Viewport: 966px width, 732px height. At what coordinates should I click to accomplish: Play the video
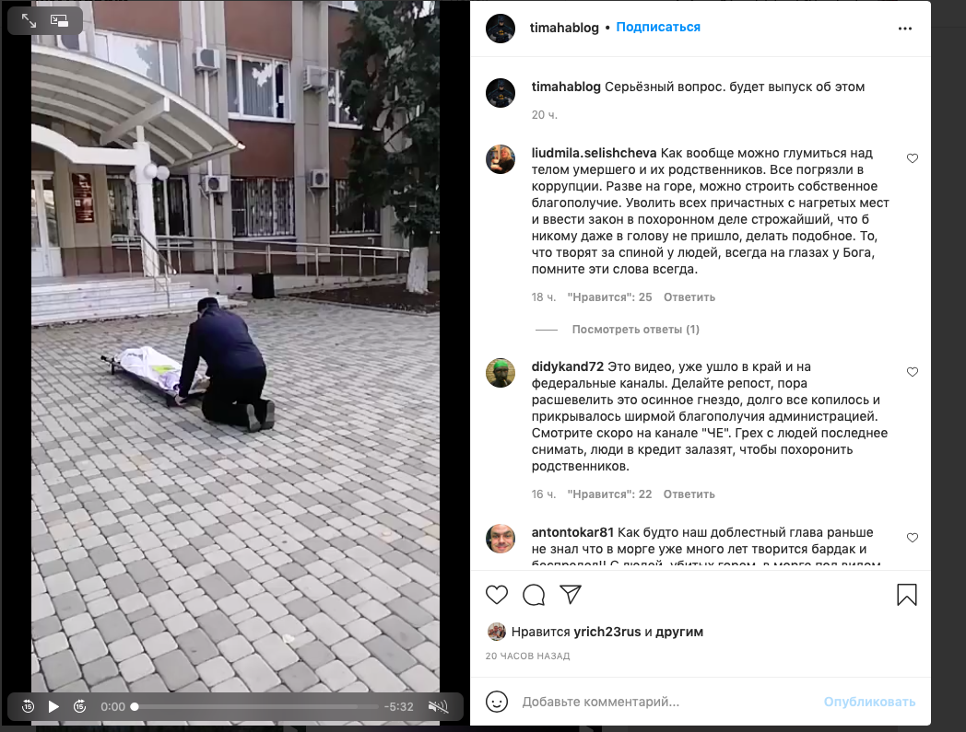(53, 707)
